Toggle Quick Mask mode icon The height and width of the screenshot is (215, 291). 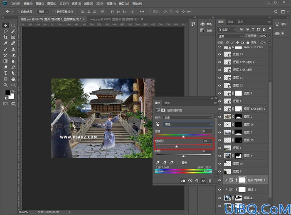pos(5,104)
